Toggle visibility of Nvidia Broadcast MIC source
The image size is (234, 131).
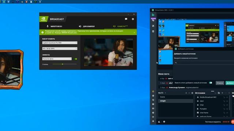(x=227, y=97)
